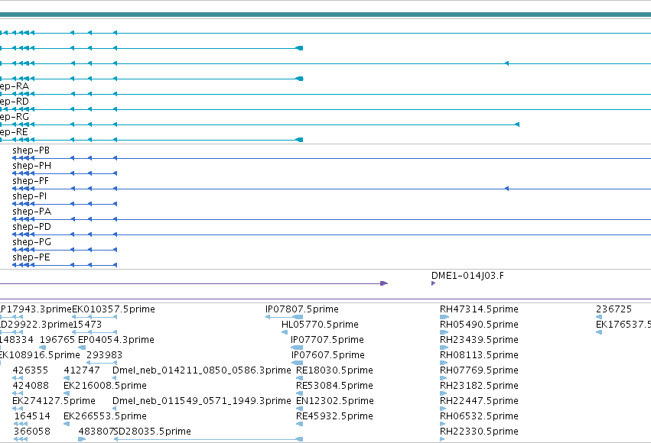Image resolution: width=651 pixels, height=443 pixels.
Task: Click the 366058 feature label
Action: [32, 432]
